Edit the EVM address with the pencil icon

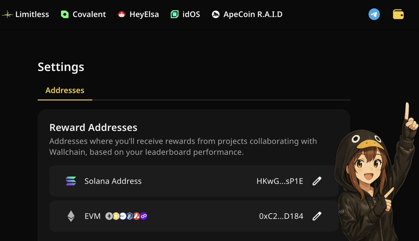click(317, 216)
